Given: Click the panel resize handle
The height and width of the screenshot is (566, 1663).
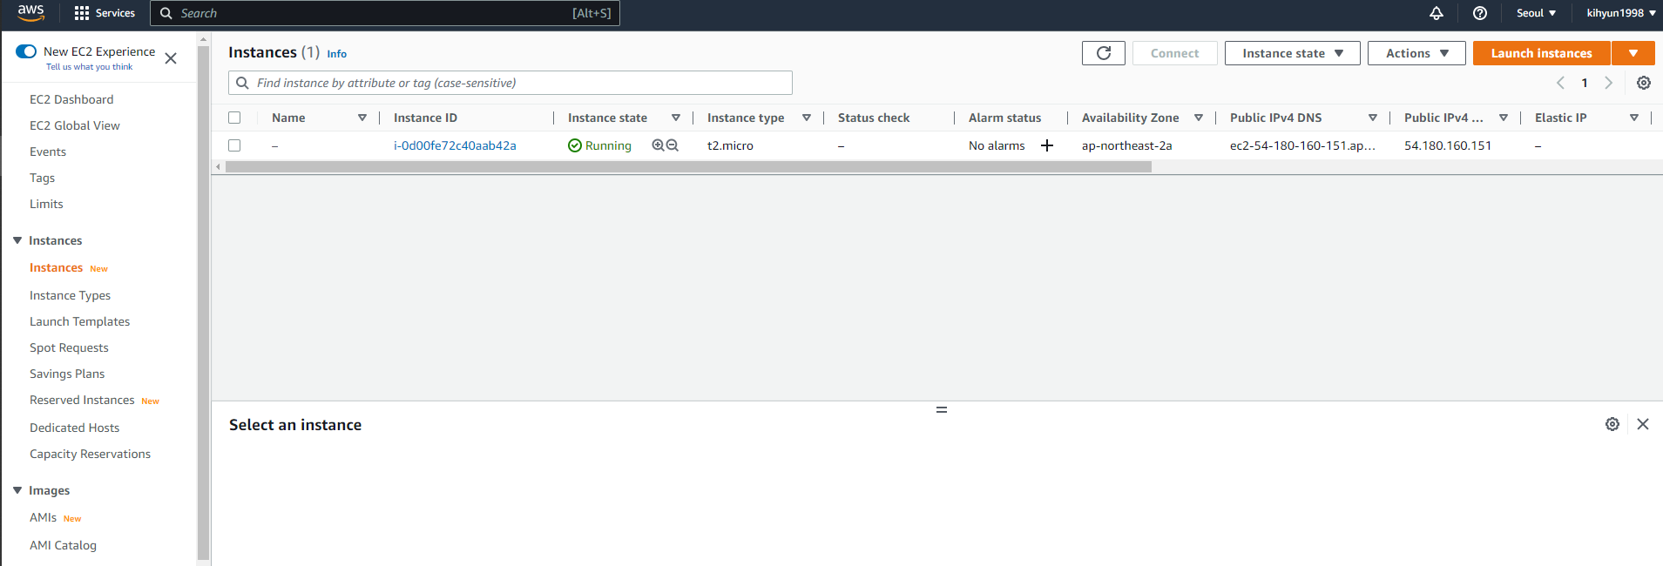Looking at the screenshot, I should tap(942, 409).
